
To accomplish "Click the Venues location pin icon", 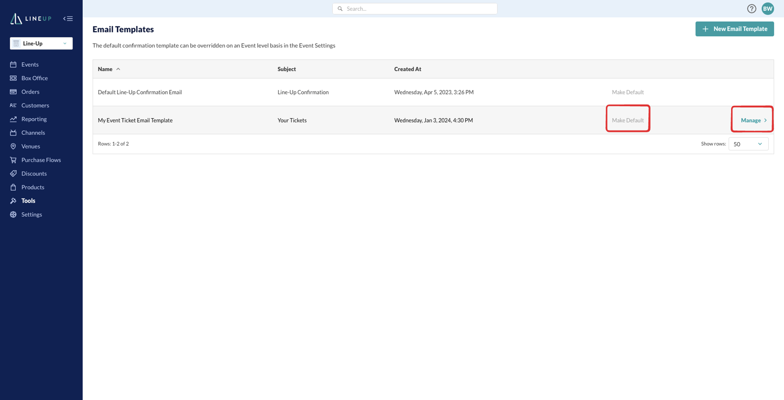I will pyautogui.click(x=13, y=146).
